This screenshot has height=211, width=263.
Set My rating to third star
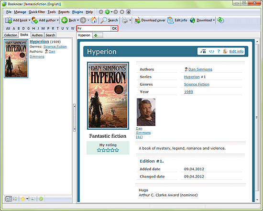[x=108, y=150]
